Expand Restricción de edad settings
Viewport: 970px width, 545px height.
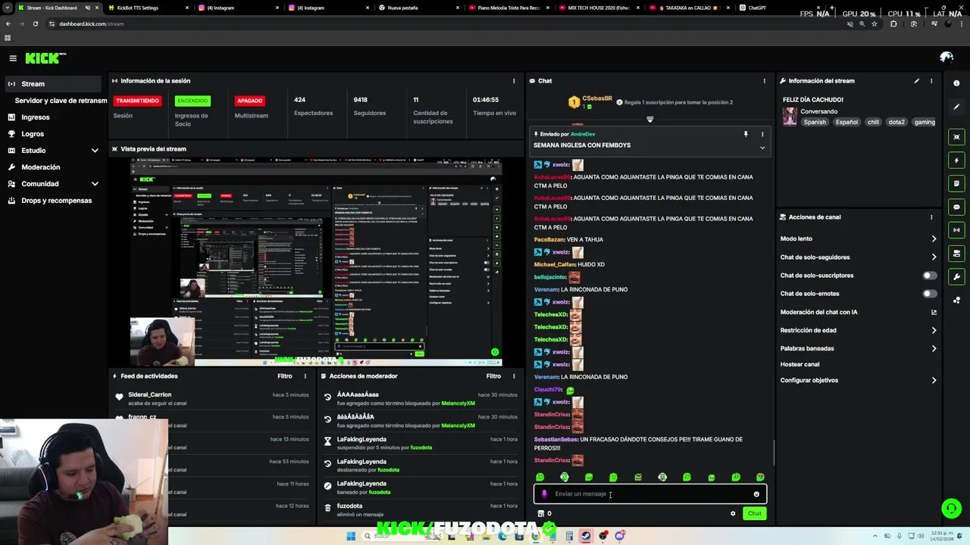point(859,330)
